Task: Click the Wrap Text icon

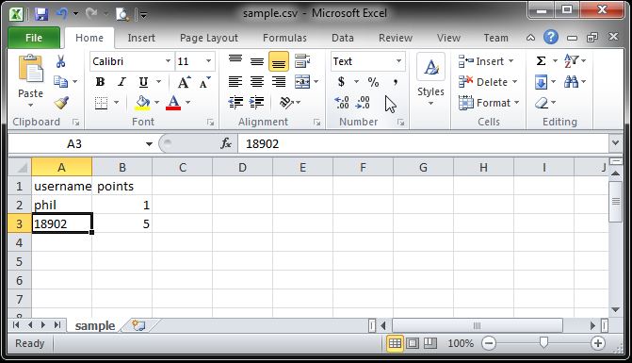Action: (302, 61)
